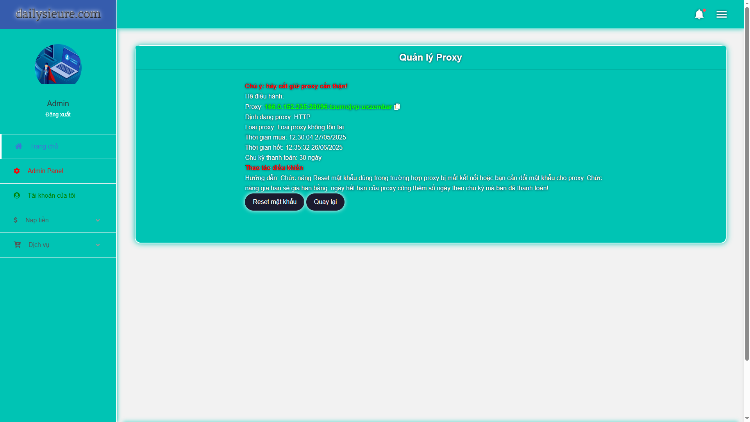Click the 'Định dạng proxy: HTTP' line
This screenshot has width=750, height=422.
pos(278,117)
